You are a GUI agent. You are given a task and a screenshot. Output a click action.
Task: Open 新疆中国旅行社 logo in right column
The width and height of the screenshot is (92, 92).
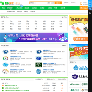pyautogui.click(x=39, y=52)
